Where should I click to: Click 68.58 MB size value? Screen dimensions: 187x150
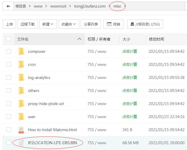coord(130,143)
